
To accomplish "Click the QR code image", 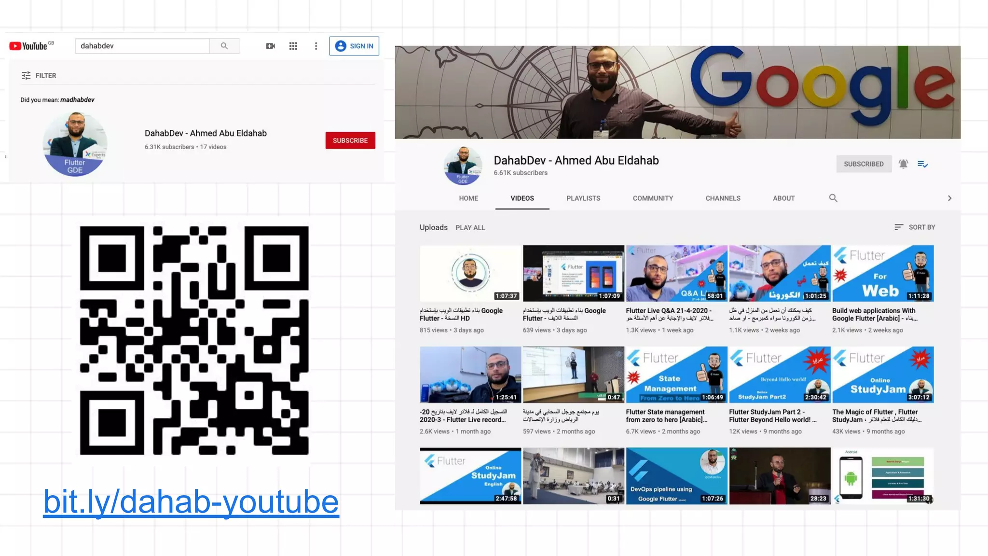I will [194, 340].
